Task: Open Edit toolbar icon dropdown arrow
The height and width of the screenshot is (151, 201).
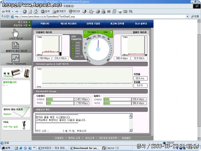Action: (94, 12)
